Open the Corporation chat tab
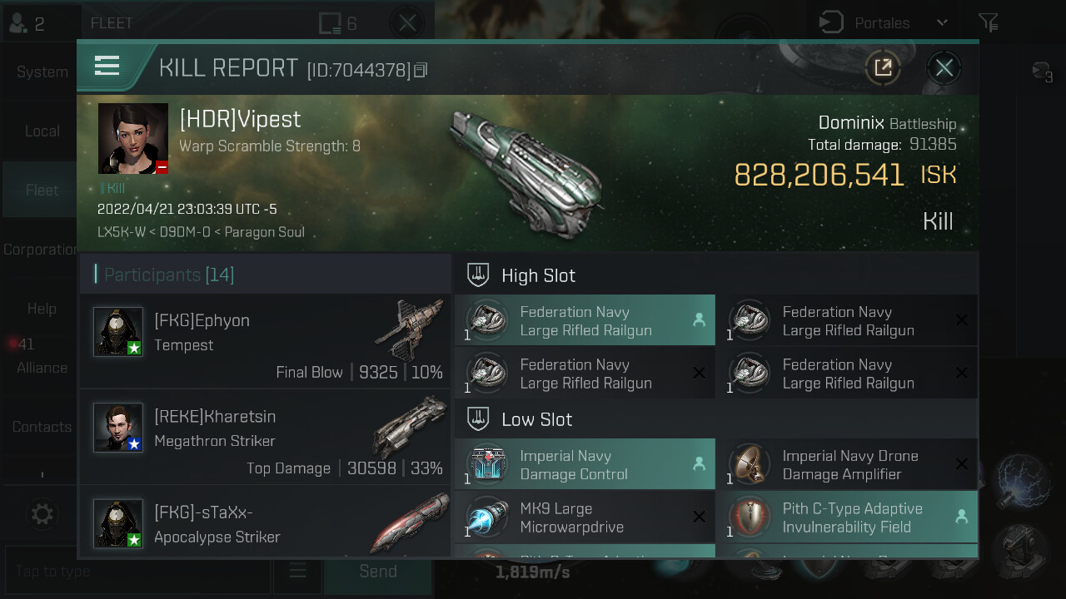This screenshot has width=1066, height=599. point(42,250)
